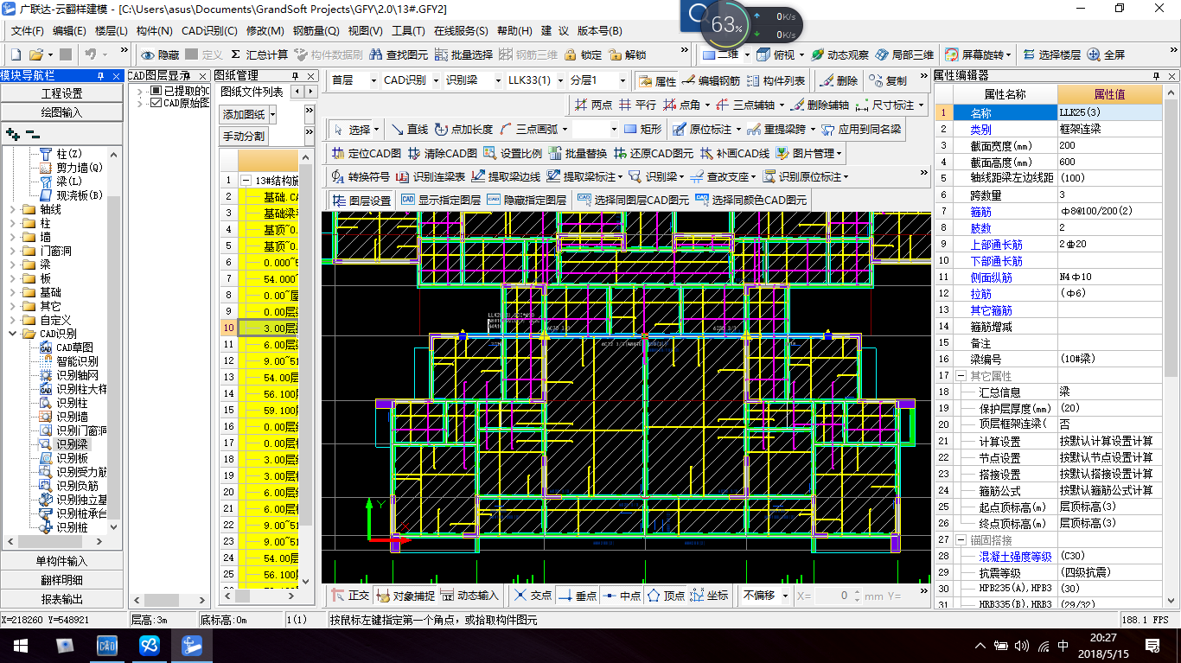Start 动态观察 orbit view

840,54
